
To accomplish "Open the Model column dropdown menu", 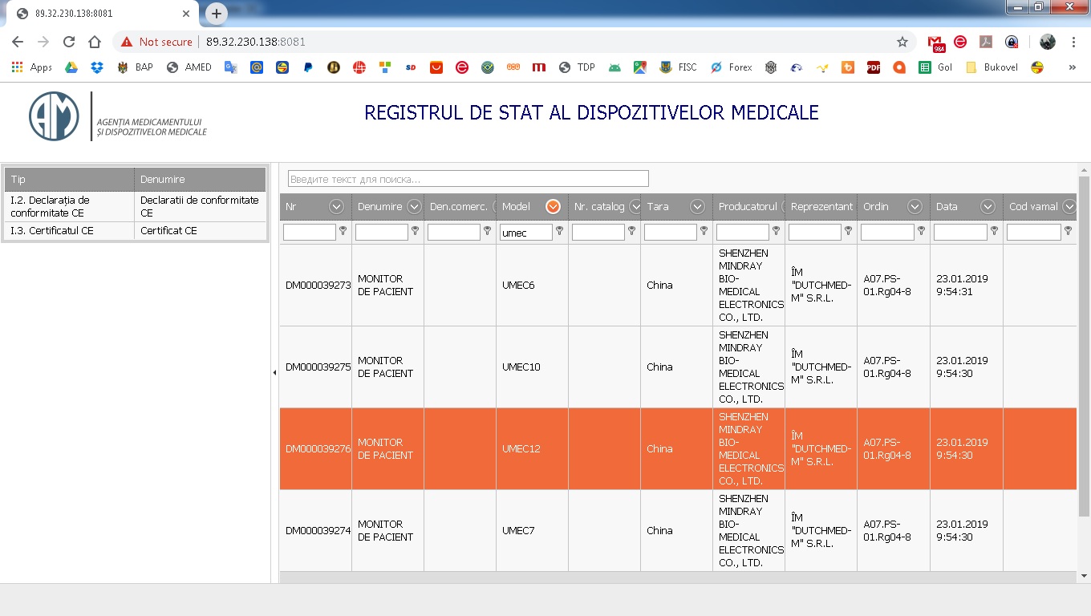I will tap(553, 207).
